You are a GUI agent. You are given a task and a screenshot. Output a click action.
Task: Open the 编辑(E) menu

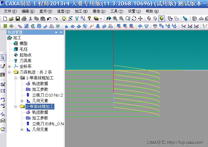28,11
